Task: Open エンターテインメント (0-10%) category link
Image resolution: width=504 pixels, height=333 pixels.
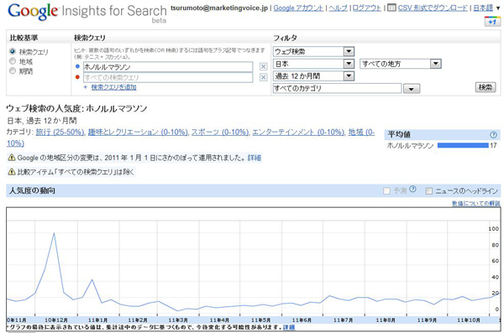Action: (298, 132)
